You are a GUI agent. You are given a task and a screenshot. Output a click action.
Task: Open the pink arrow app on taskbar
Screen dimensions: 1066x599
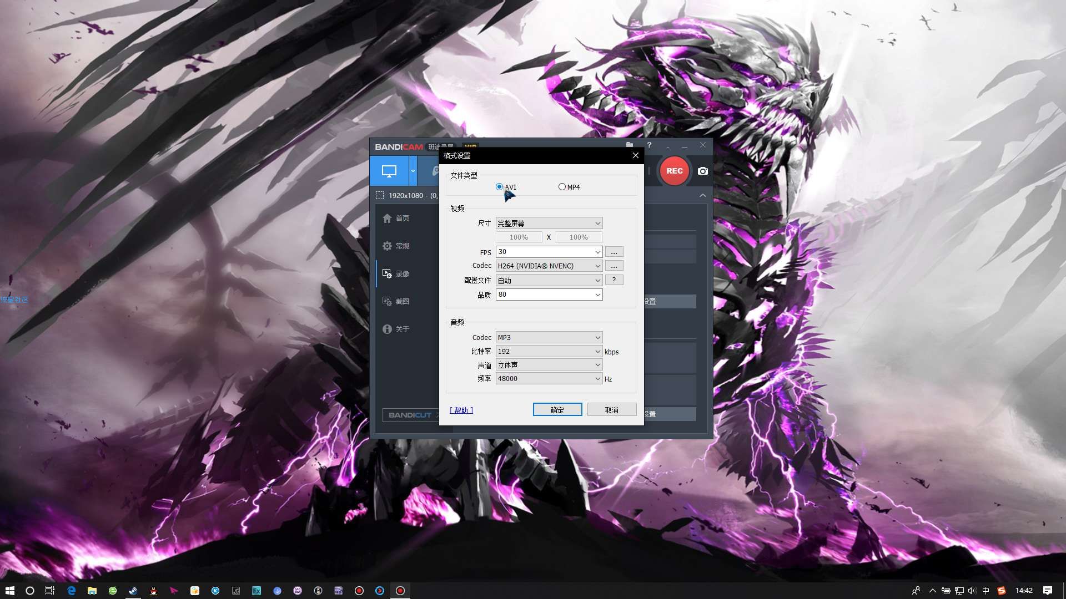tap(174, 591)
